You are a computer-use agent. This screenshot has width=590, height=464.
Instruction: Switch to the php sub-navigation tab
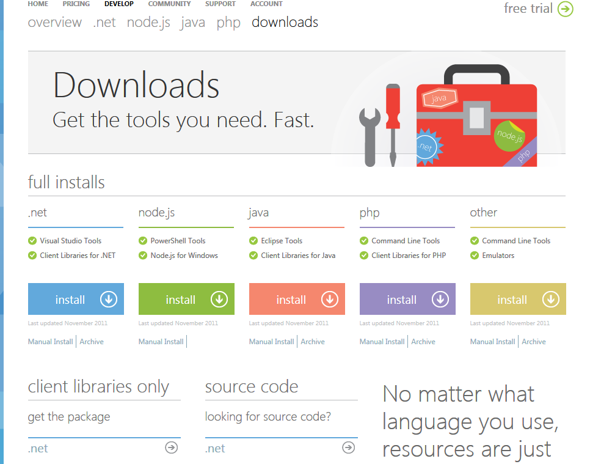coord(228,23)
